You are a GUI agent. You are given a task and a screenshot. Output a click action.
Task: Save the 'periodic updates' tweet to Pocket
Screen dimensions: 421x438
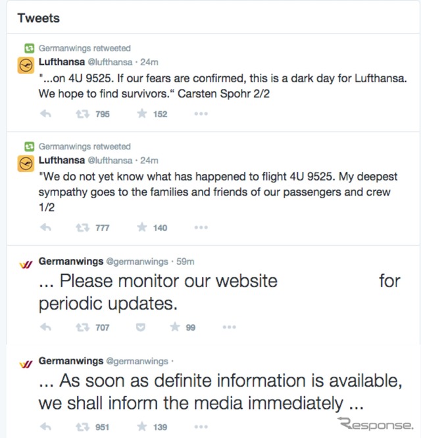click(141, 327)
